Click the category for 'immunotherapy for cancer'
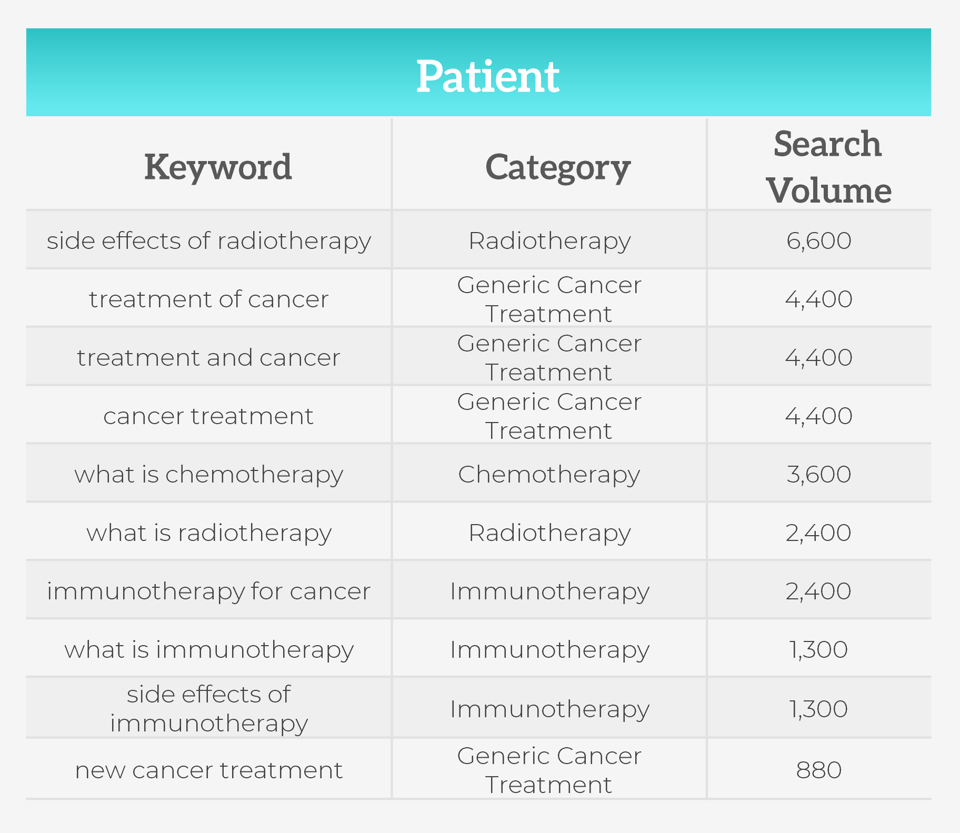This screenshot has height=833, width=960. (549, 591)
